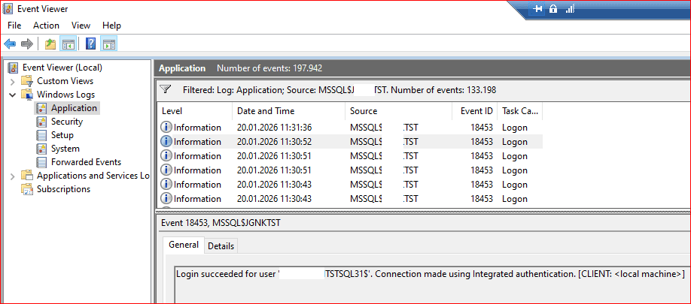The height and width of the screenshot is (304, 691).
Task: Switch to the Details tab
Action: click(221, 245)
